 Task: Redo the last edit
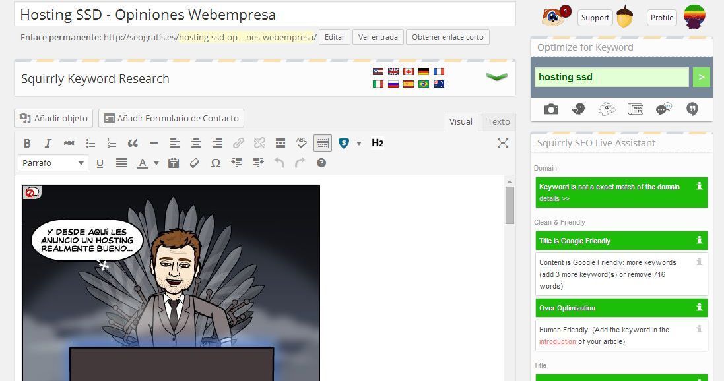point(300,163)
